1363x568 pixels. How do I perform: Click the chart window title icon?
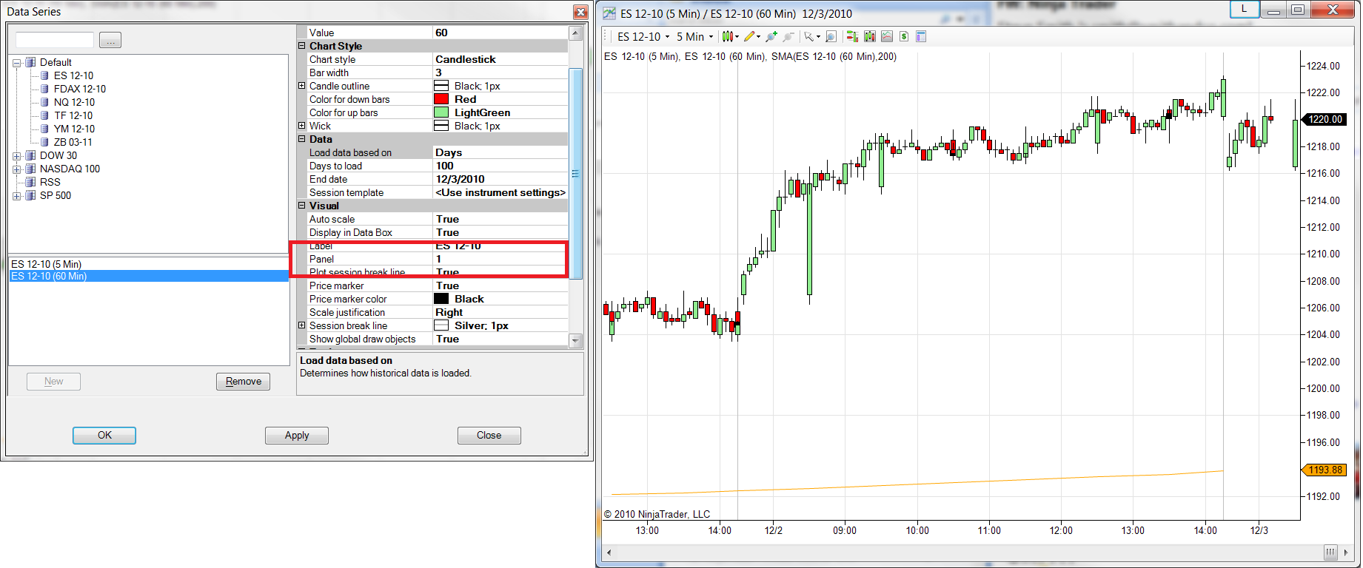(x=609, y=13)
